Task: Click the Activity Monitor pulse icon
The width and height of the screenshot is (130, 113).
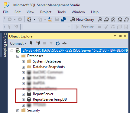Action: click(x=64, y=44)
